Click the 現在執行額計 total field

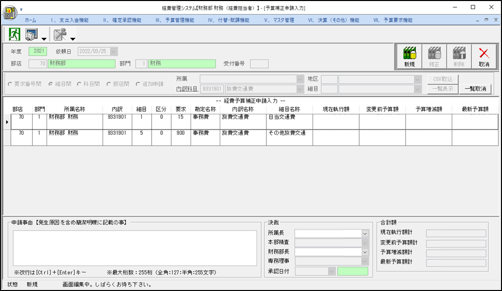click(456, 233)
